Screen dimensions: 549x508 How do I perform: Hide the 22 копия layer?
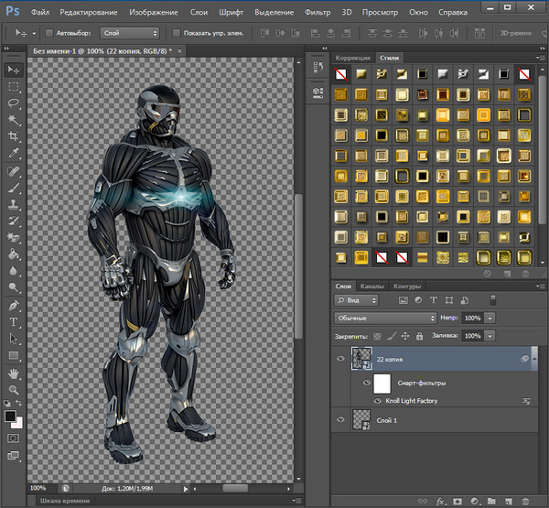[x=341, y=359]
